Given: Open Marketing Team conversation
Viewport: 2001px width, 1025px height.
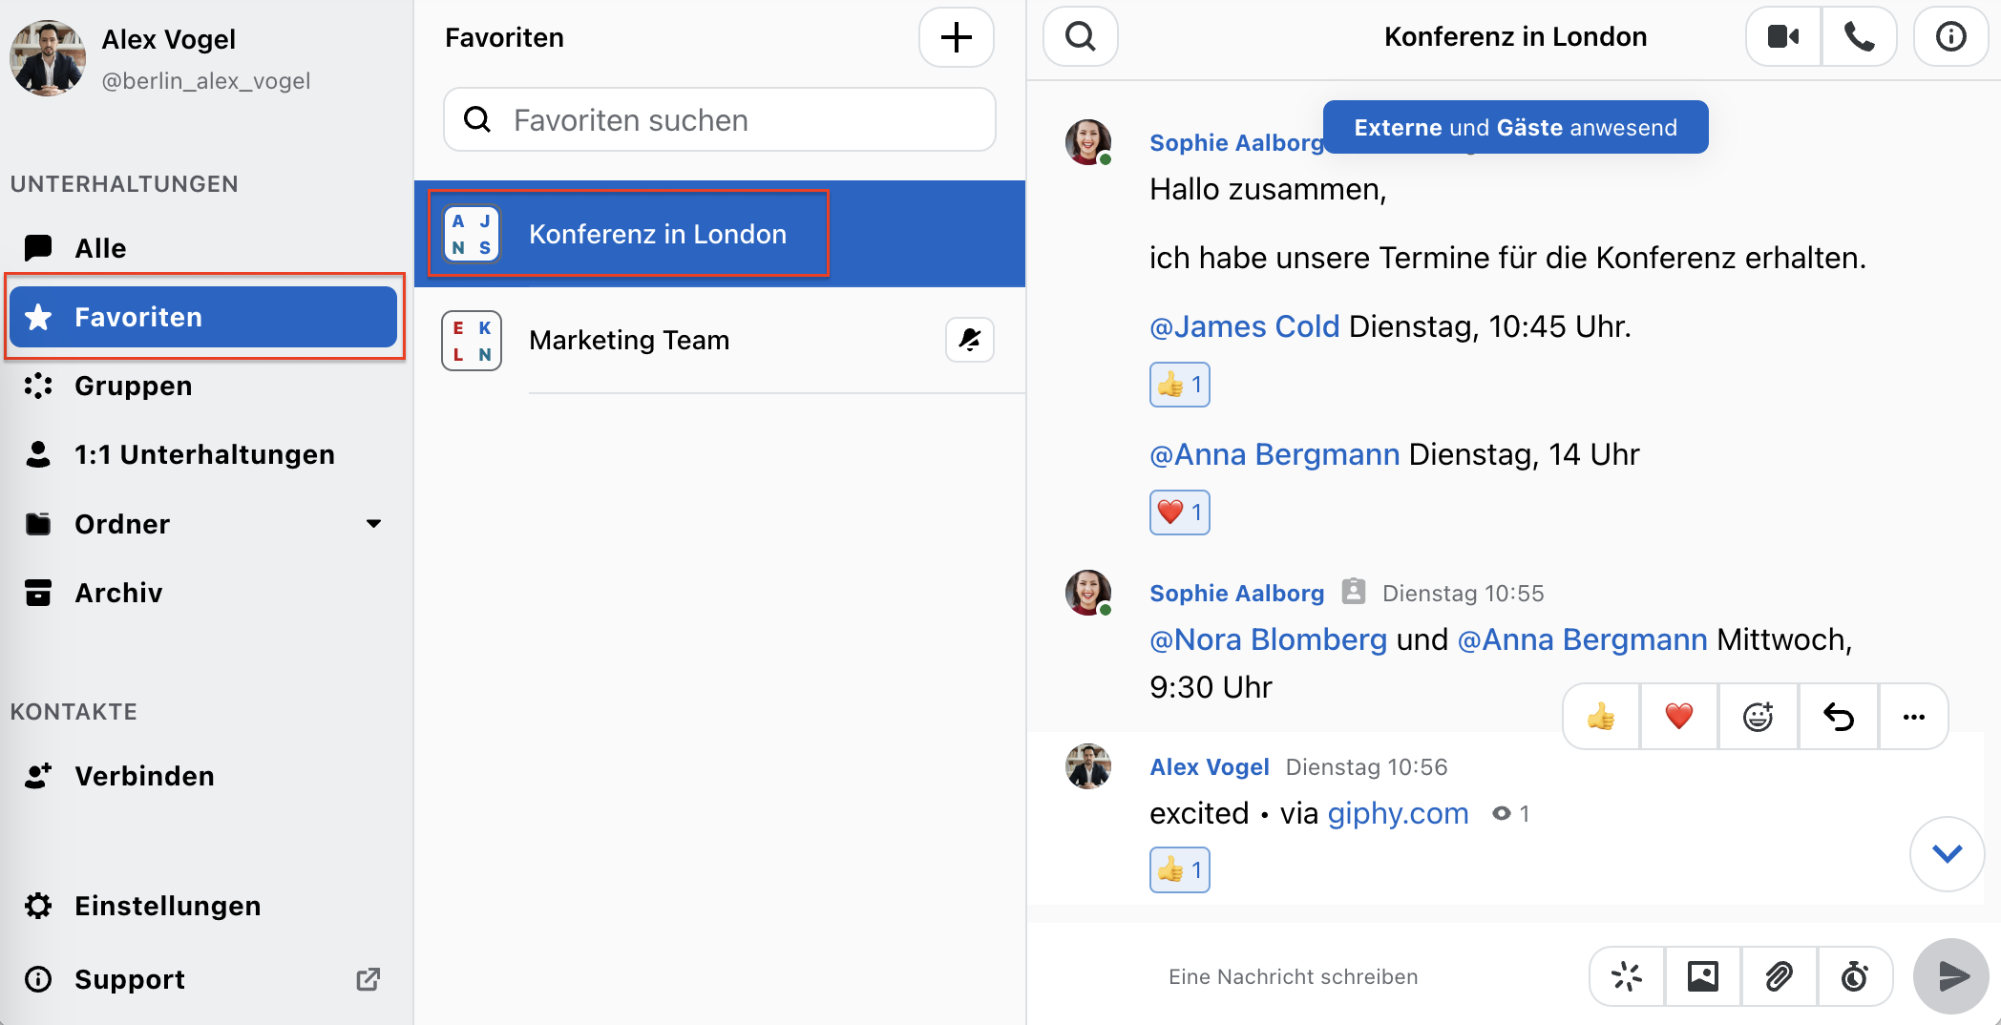Looking at the screenshot, I should click(720, 341).
